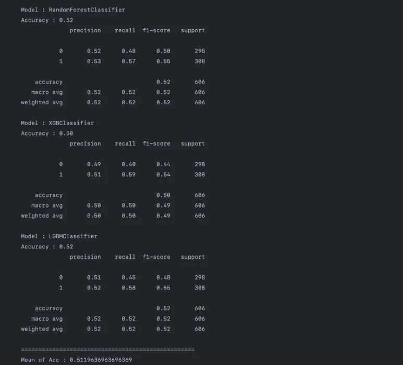
Task: Click 'f1-score' header in LGBMClassifier report
Action: pos(156,257)
